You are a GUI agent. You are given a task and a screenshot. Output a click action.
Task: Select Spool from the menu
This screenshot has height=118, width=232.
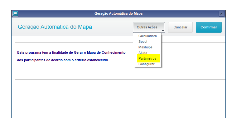pyautogui.click(x=143, y=42)
